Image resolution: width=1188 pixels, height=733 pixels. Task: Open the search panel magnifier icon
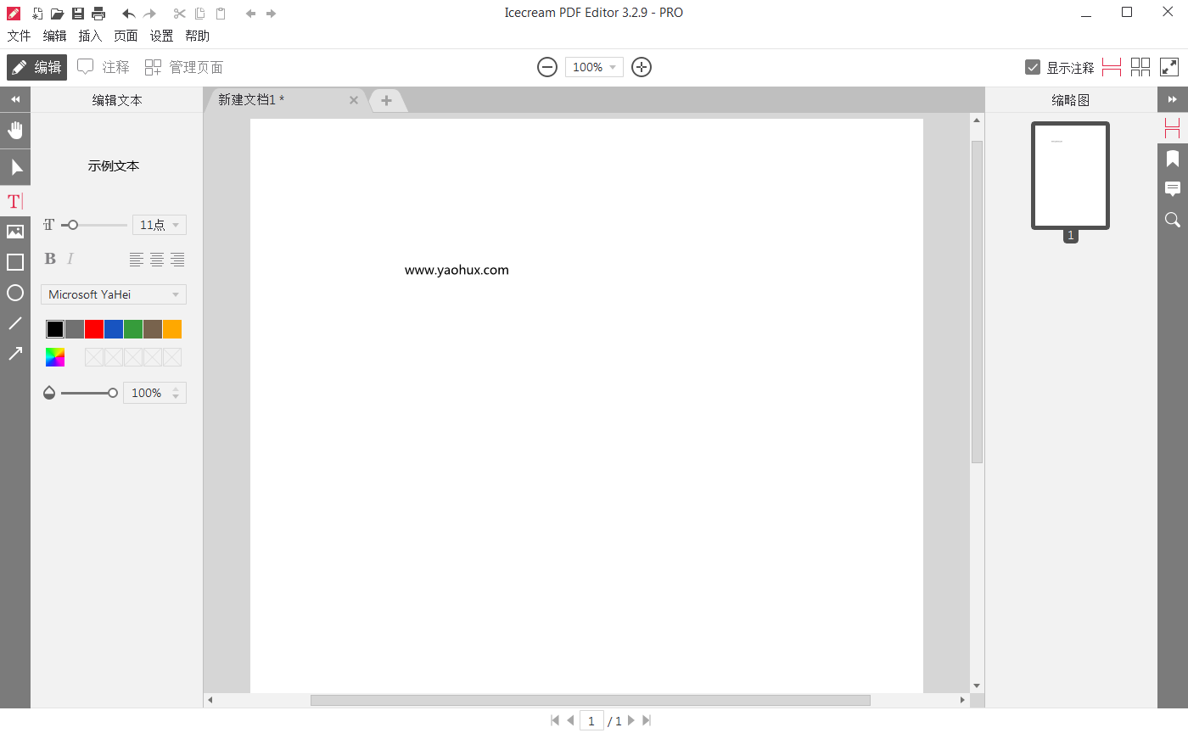1173,220
